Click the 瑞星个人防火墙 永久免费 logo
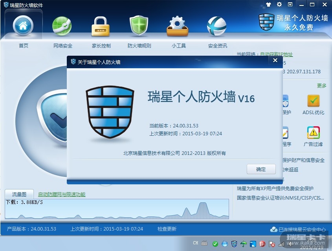Image resolution: width=332 pixels, height=251 pixels. point(293,22)
